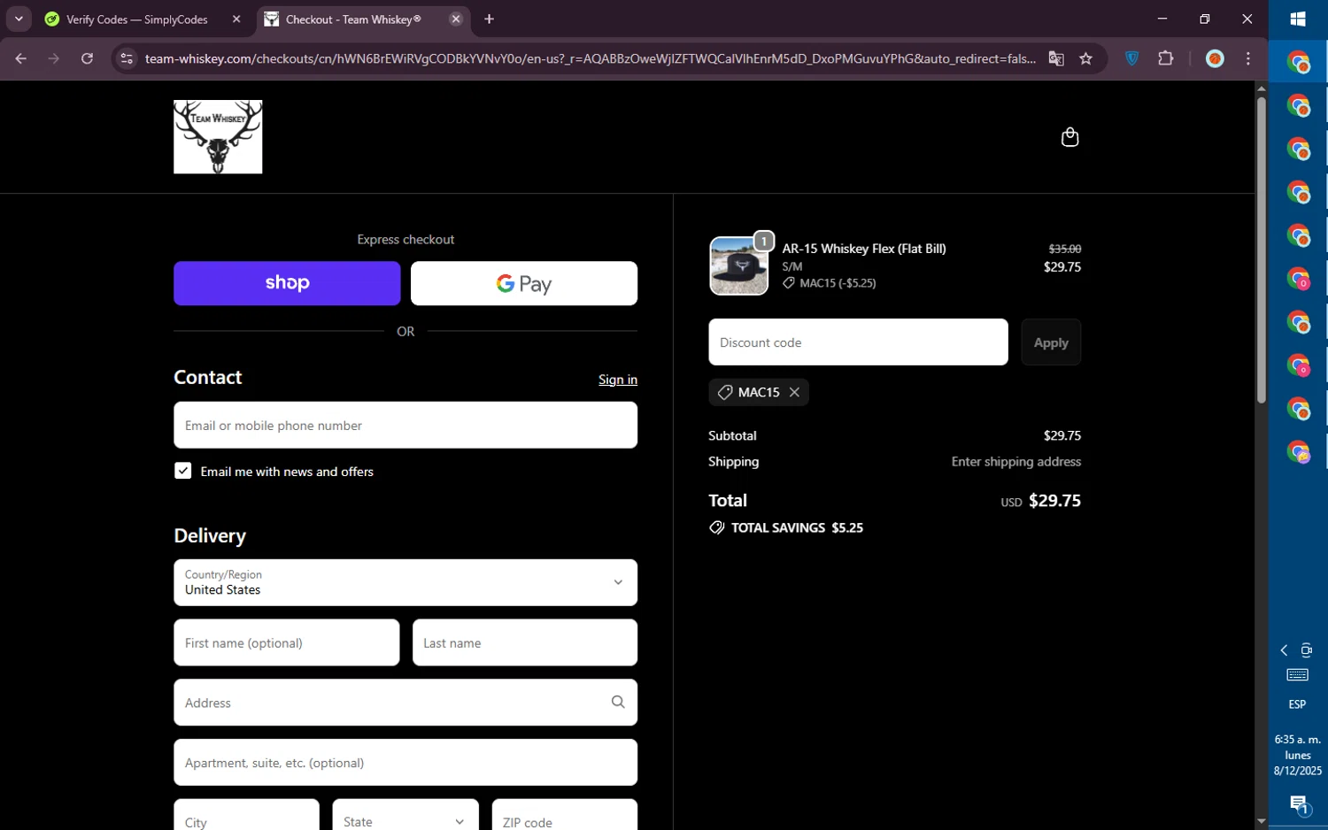1328x830 pixels.
Task: Click the Address field
Action: (405, 703)
